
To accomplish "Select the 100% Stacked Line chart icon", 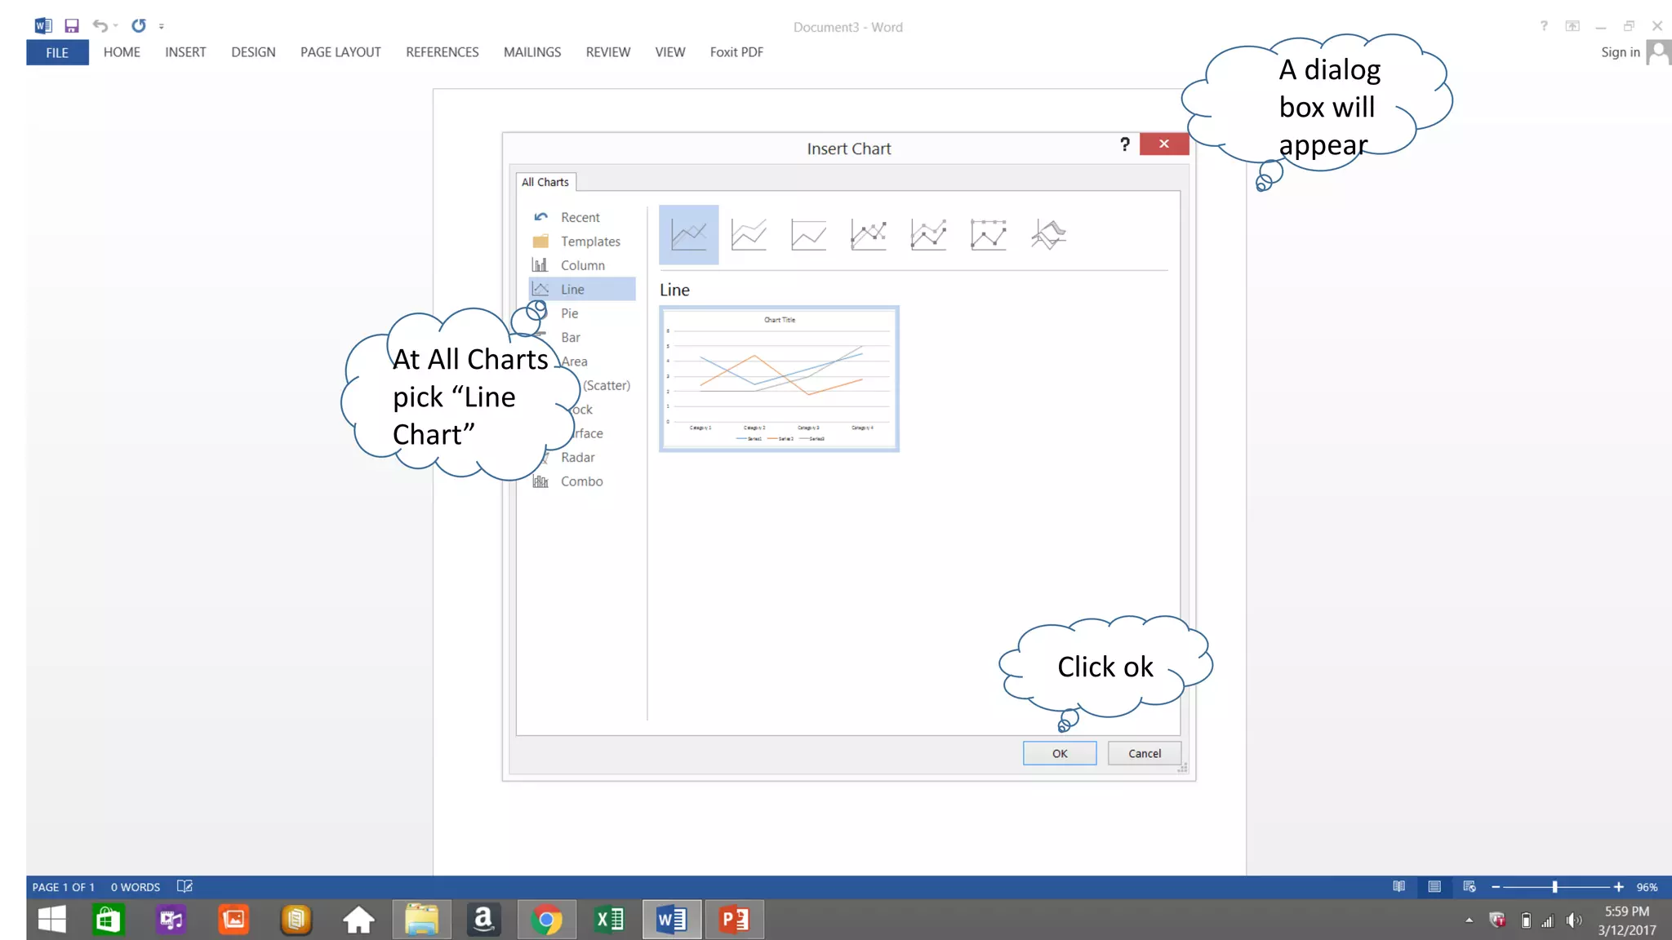I will [808, 235].
